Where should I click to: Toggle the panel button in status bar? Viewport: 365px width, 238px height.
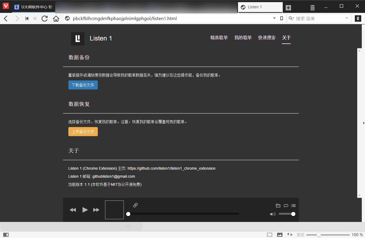click(6, 235)
